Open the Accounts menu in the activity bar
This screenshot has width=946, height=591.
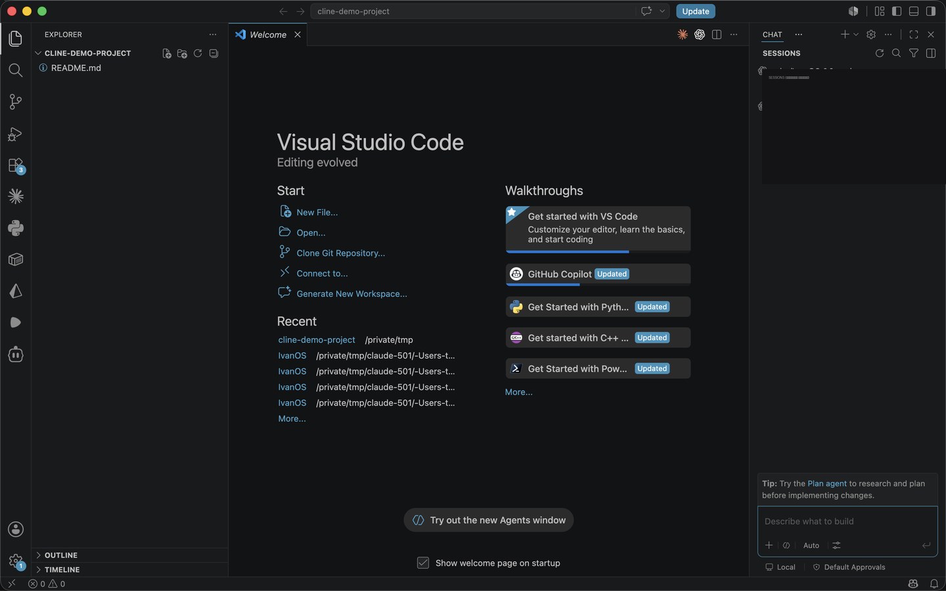15,529
